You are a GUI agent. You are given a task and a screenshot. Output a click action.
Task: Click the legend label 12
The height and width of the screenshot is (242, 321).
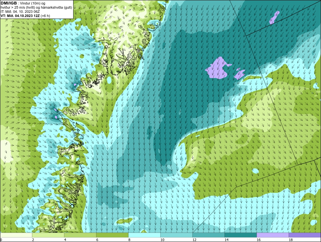click(x=194, y=240)
